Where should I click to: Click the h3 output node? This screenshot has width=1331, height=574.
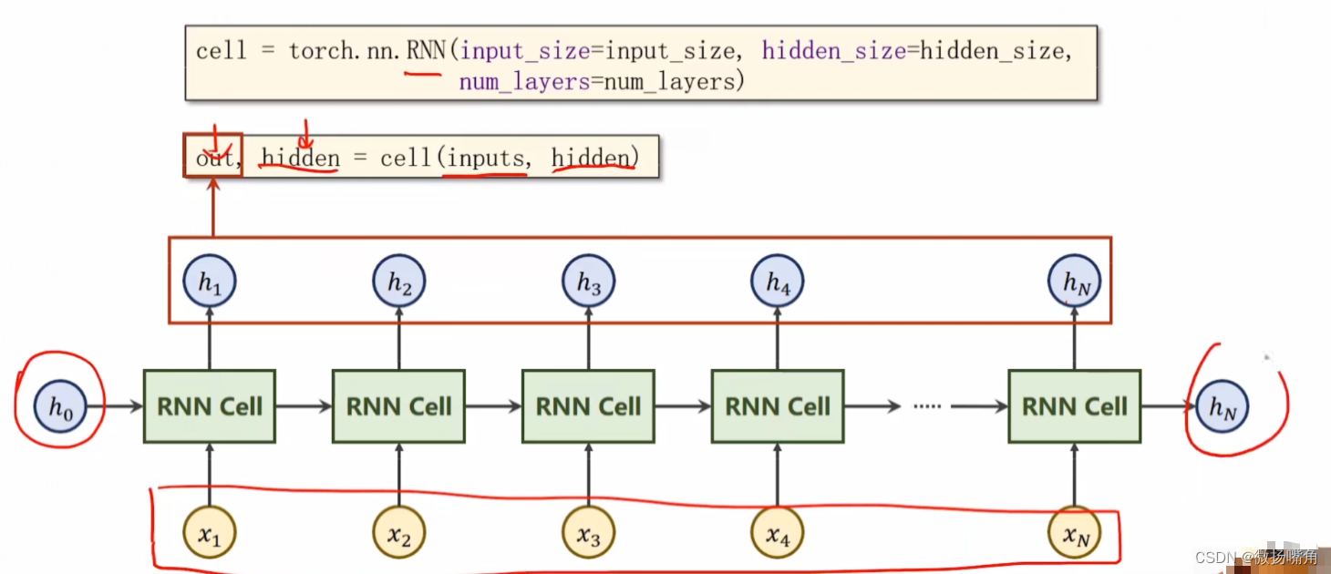point(589,281)
